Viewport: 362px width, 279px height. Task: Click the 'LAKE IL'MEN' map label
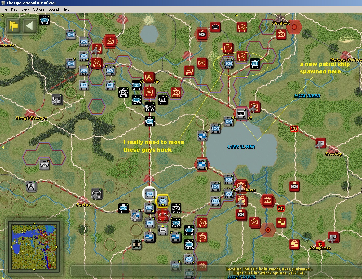pos(241,147)
